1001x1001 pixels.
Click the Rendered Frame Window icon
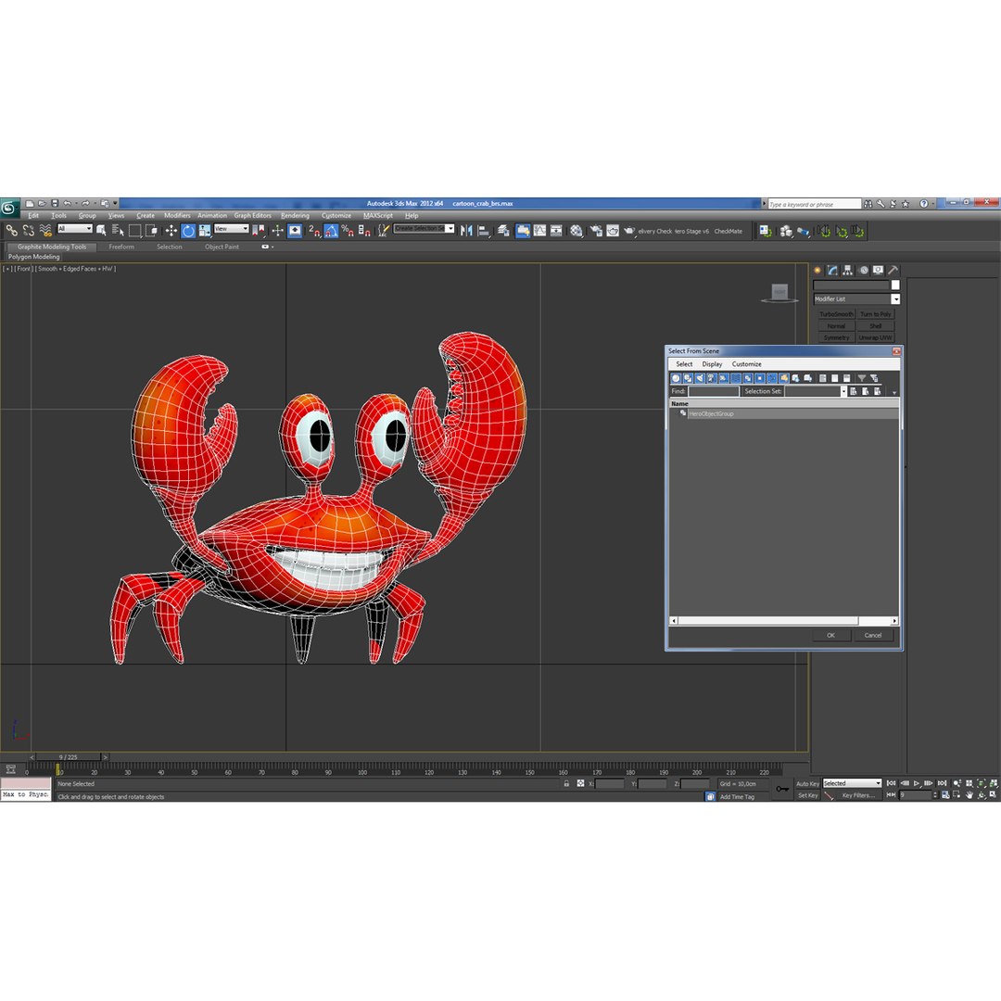pos(613,231)
